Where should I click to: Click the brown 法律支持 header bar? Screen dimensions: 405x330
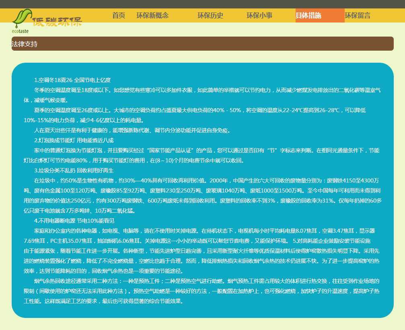[x=202, y=44]
